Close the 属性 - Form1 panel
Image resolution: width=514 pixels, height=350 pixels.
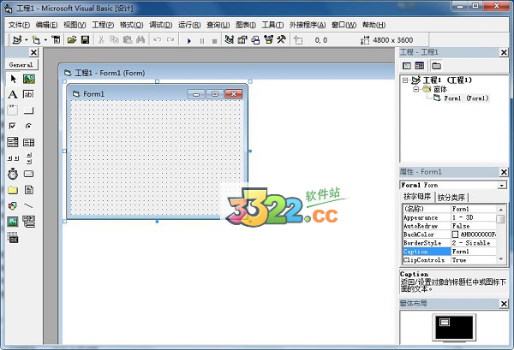tap(504, 172)
